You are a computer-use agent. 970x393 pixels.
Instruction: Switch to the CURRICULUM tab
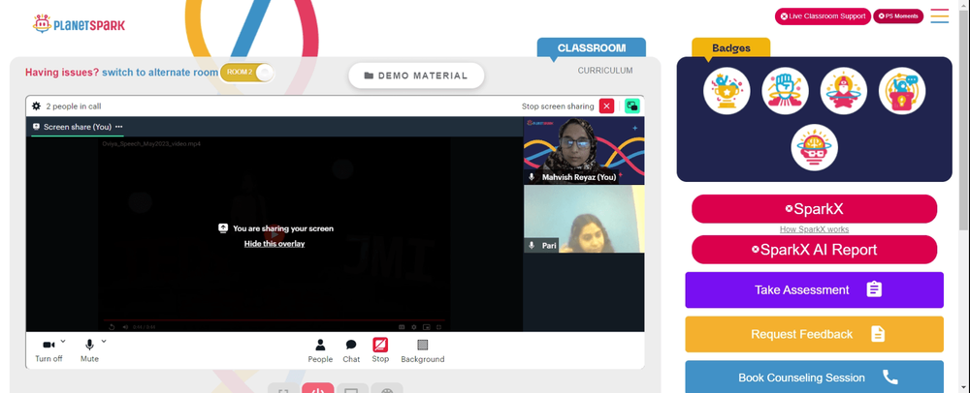605,71
